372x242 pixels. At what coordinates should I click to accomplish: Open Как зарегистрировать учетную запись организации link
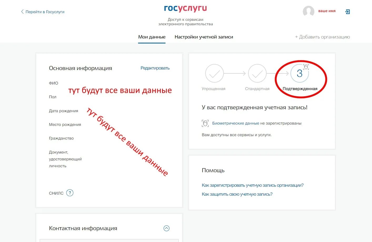click(x=253, y=185)
